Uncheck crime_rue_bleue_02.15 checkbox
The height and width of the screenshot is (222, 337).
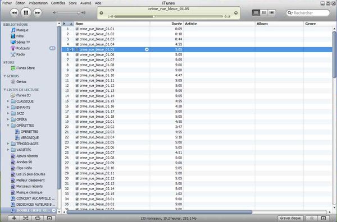(x=77, y=194)
